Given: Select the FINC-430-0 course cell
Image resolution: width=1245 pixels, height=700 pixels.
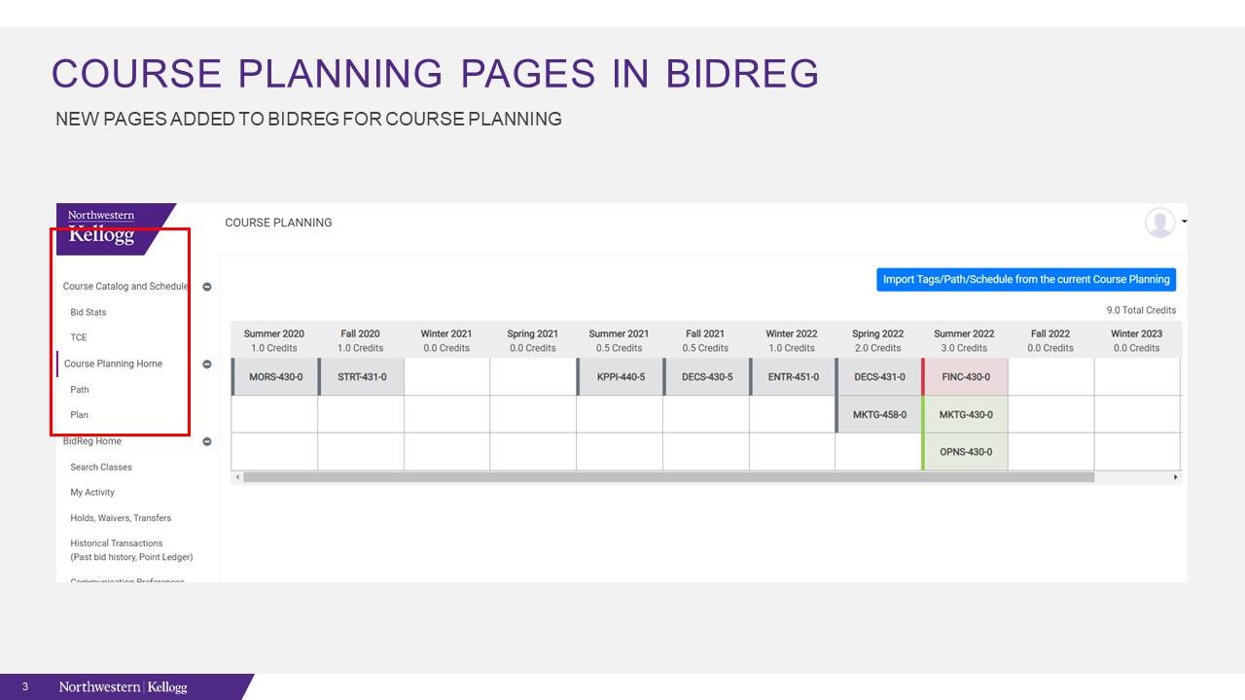Looking at the screenshot, I should pos(966,377).
